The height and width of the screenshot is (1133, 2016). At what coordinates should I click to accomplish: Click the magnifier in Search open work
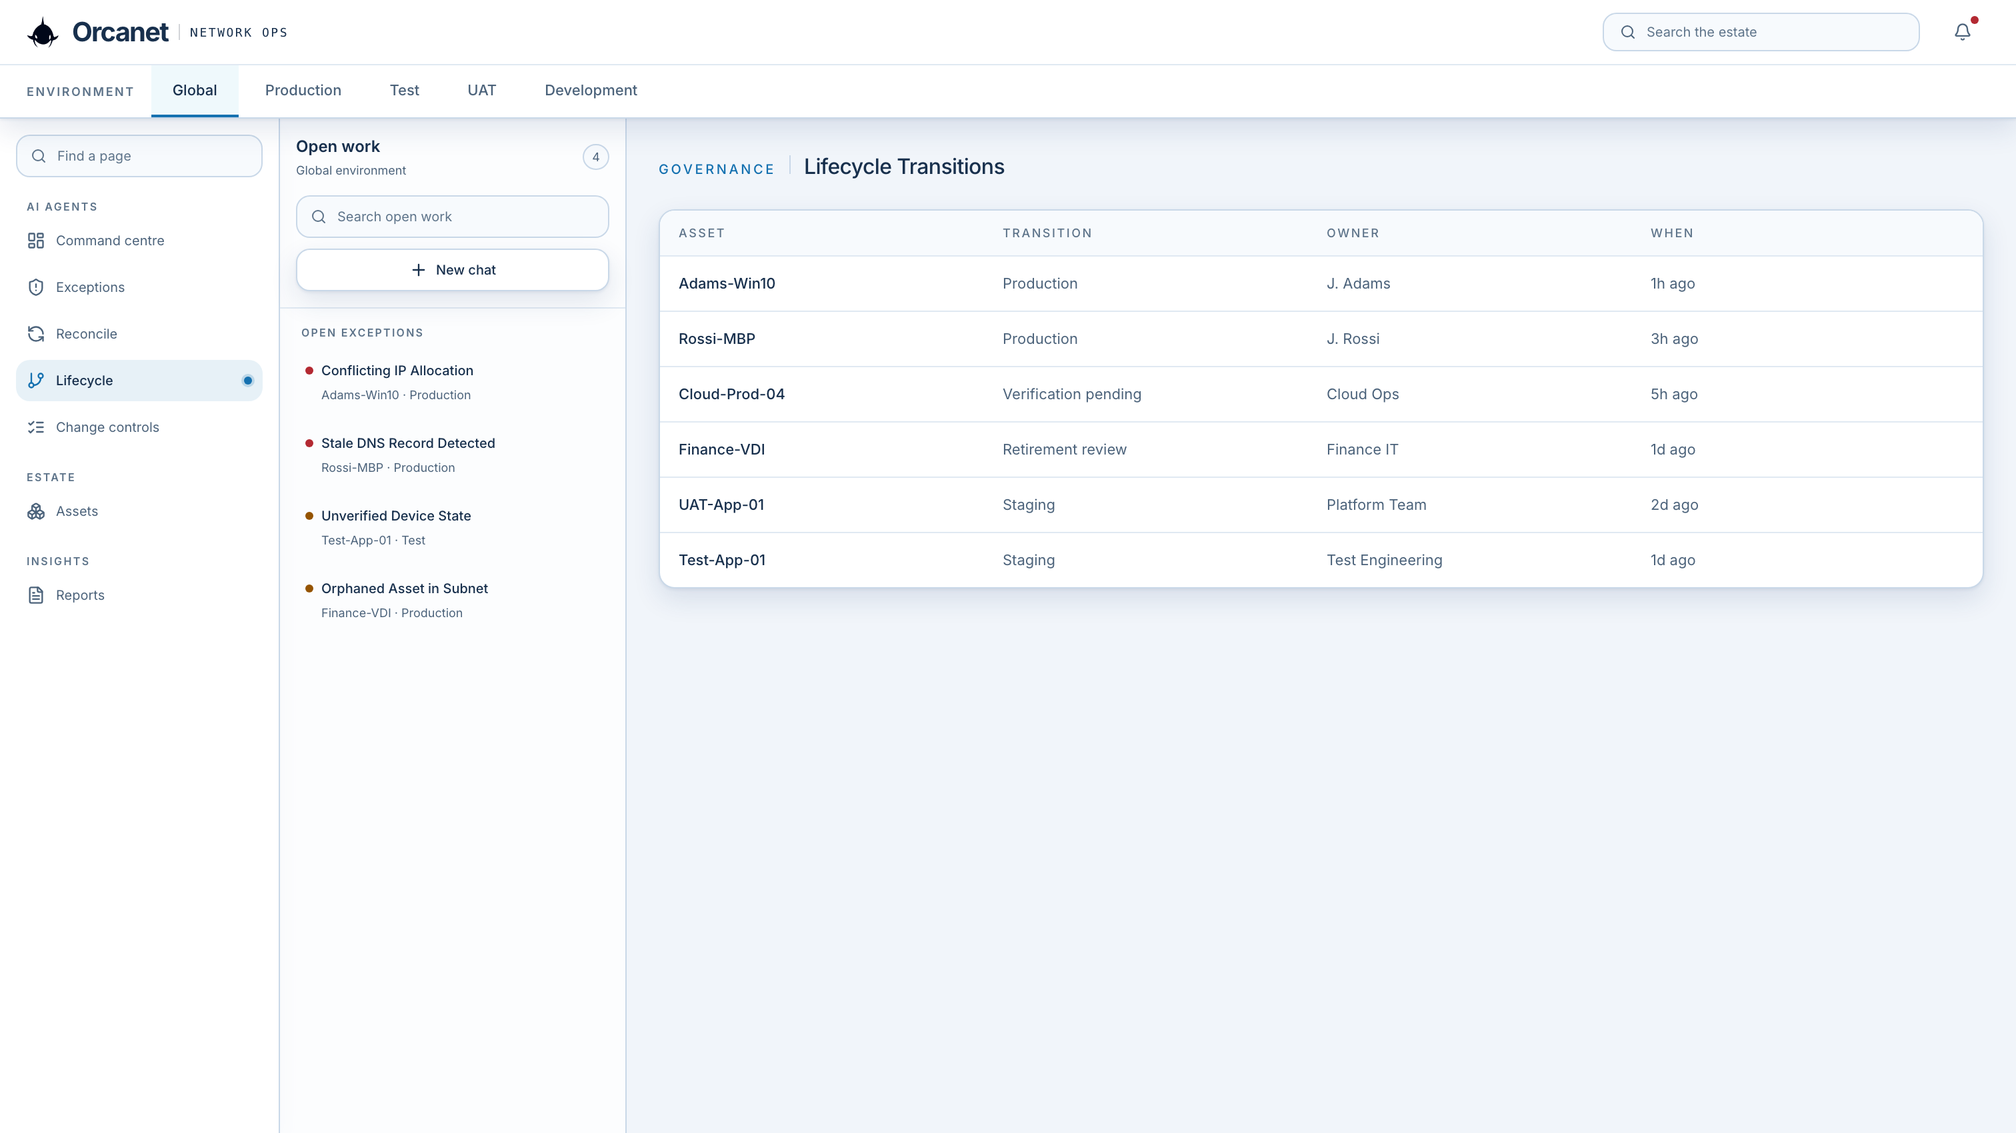(319, 217)
